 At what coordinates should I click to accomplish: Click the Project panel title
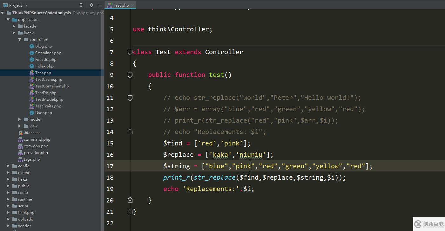click(16, 5)
